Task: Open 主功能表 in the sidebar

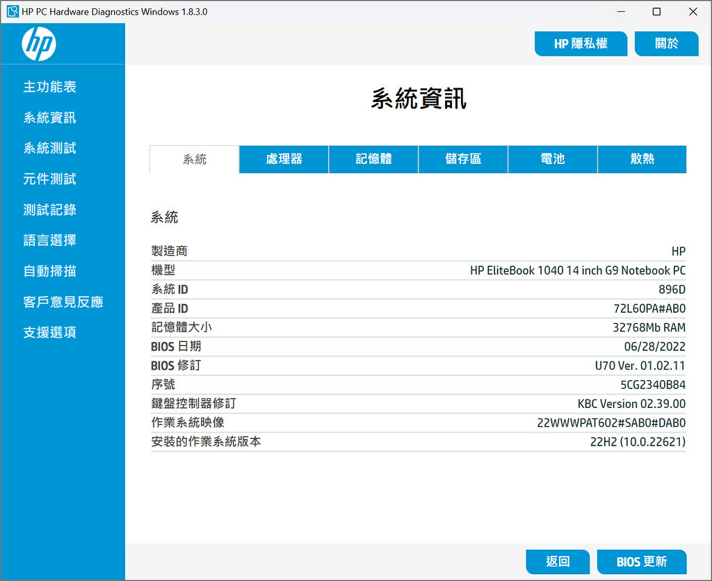Action: pos(50,87)
